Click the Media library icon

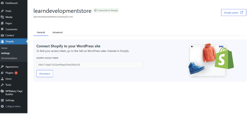pos(2,17)
